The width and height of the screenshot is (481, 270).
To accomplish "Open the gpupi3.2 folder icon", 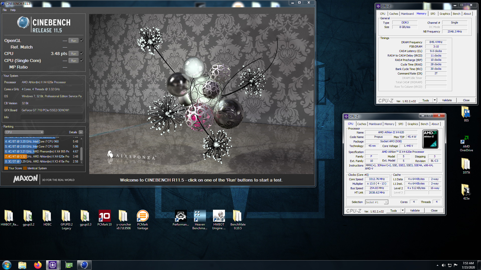I will [28, 218].
